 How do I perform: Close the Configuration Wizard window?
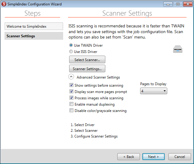pos(188,4)
